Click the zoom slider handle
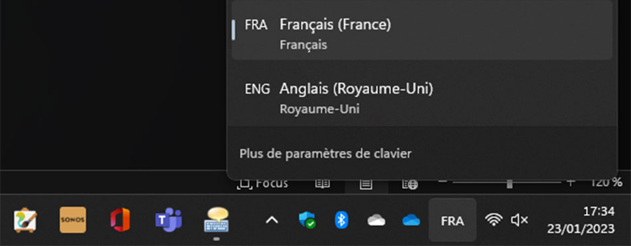The width and height of the screenshot is (631, 246). coord(509,184)
